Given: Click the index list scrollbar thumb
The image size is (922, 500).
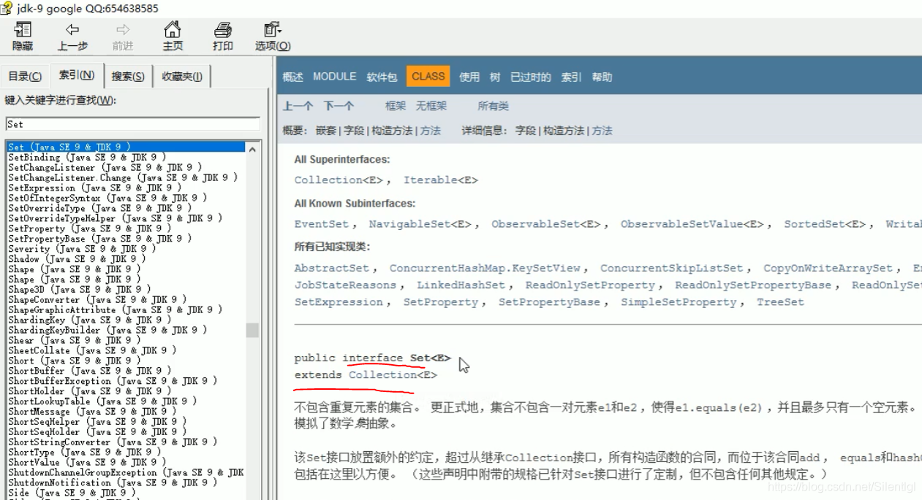Looking at the screenshot, I should 252,330.
